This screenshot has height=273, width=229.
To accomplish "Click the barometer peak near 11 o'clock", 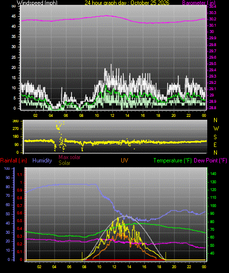I will coord(106,16).
